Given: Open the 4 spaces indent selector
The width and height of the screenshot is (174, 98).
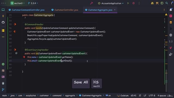Looking at the screenshot, I should (x=162, y=96).
